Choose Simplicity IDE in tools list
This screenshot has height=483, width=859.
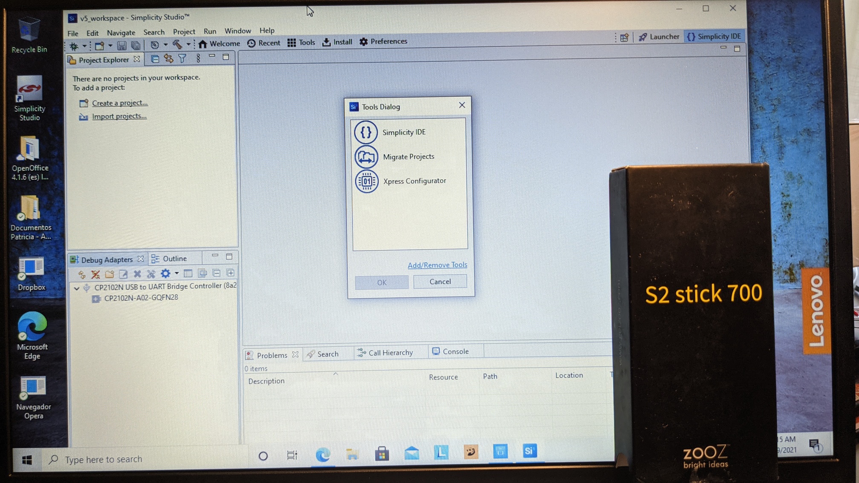(404, 132)
